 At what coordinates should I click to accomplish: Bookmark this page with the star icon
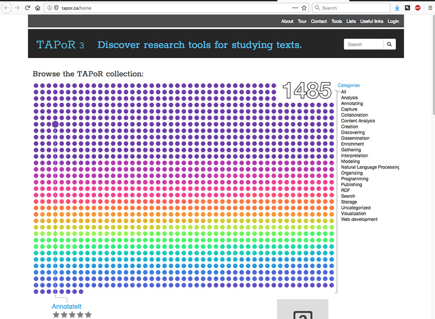click(x=304, y=8)
